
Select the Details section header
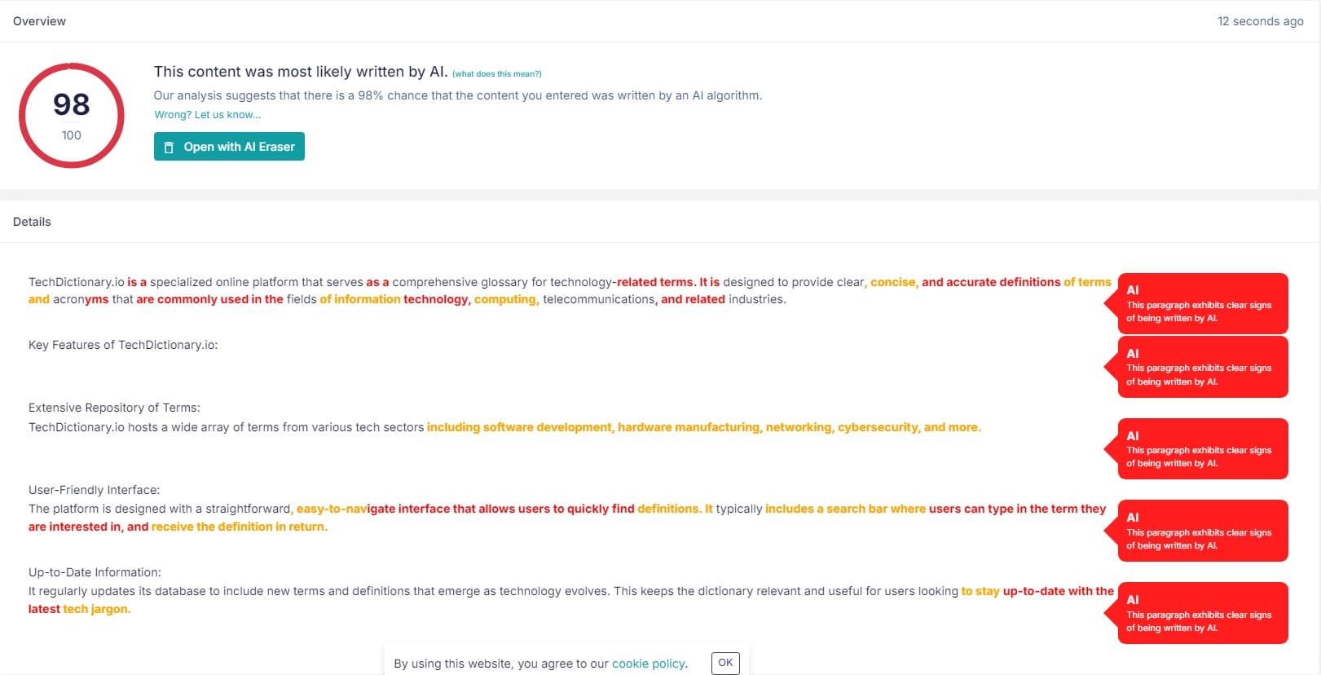pyautogui.click(x=32, y=222)
